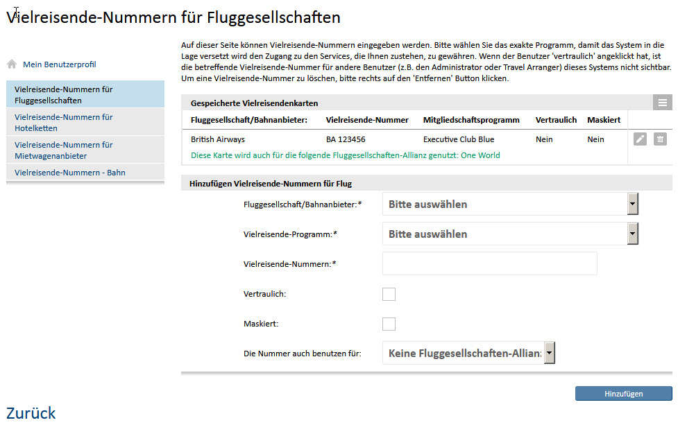Open the Fluggesellschaft/Bahnanbieter dropdown

coord(510,204)
